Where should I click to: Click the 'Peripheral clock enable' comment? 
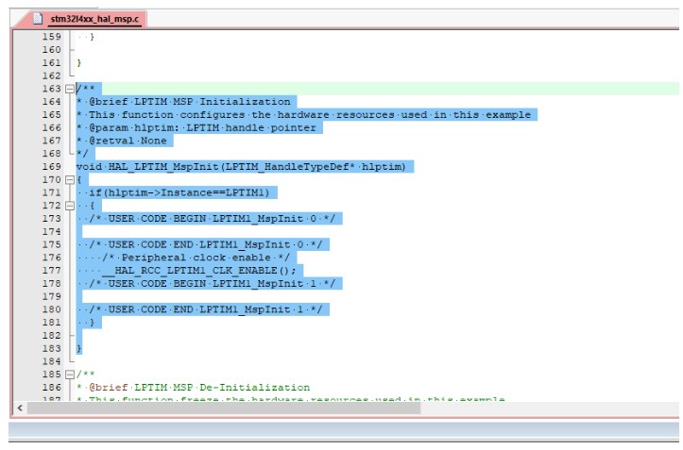coord(196,258)
